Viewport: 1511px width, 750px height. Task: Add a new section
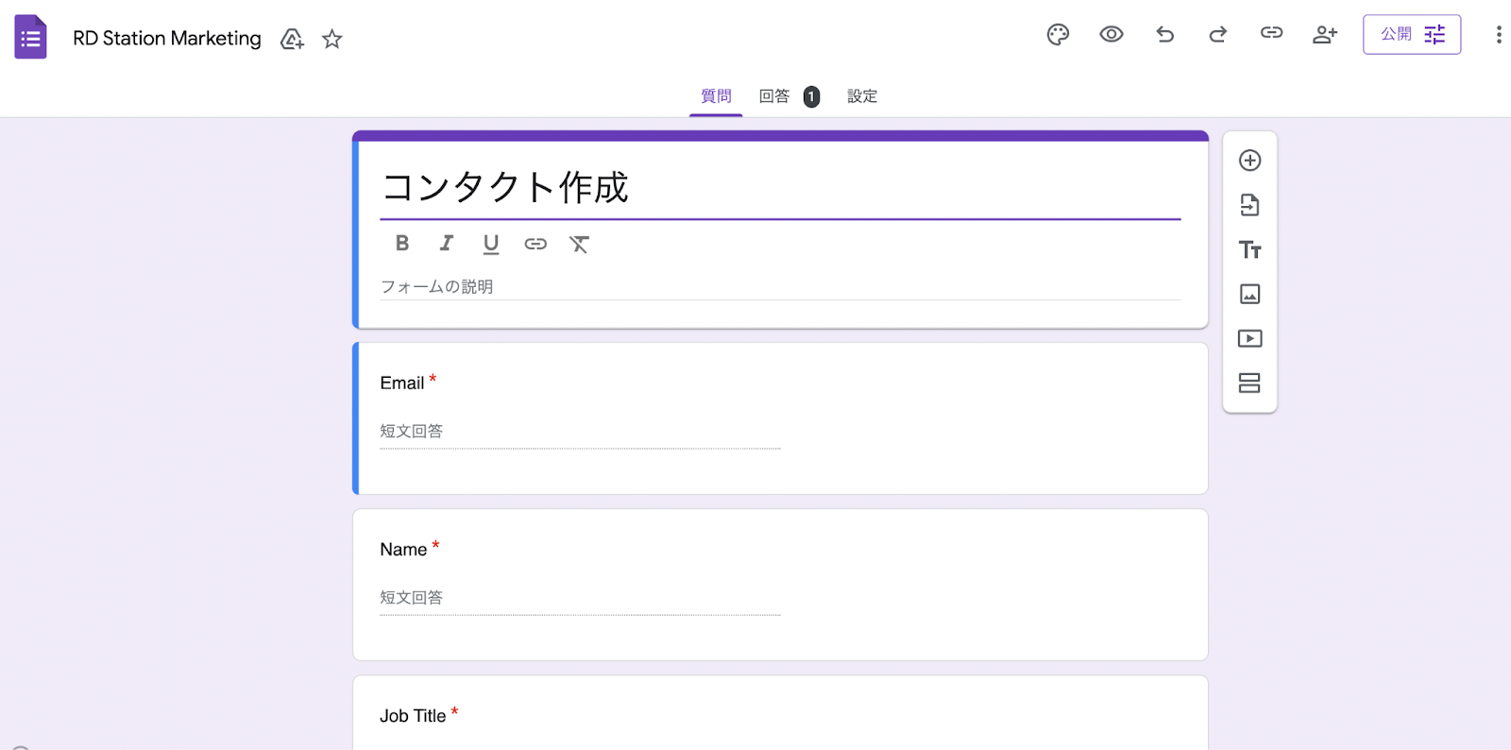click(1249, 383)
